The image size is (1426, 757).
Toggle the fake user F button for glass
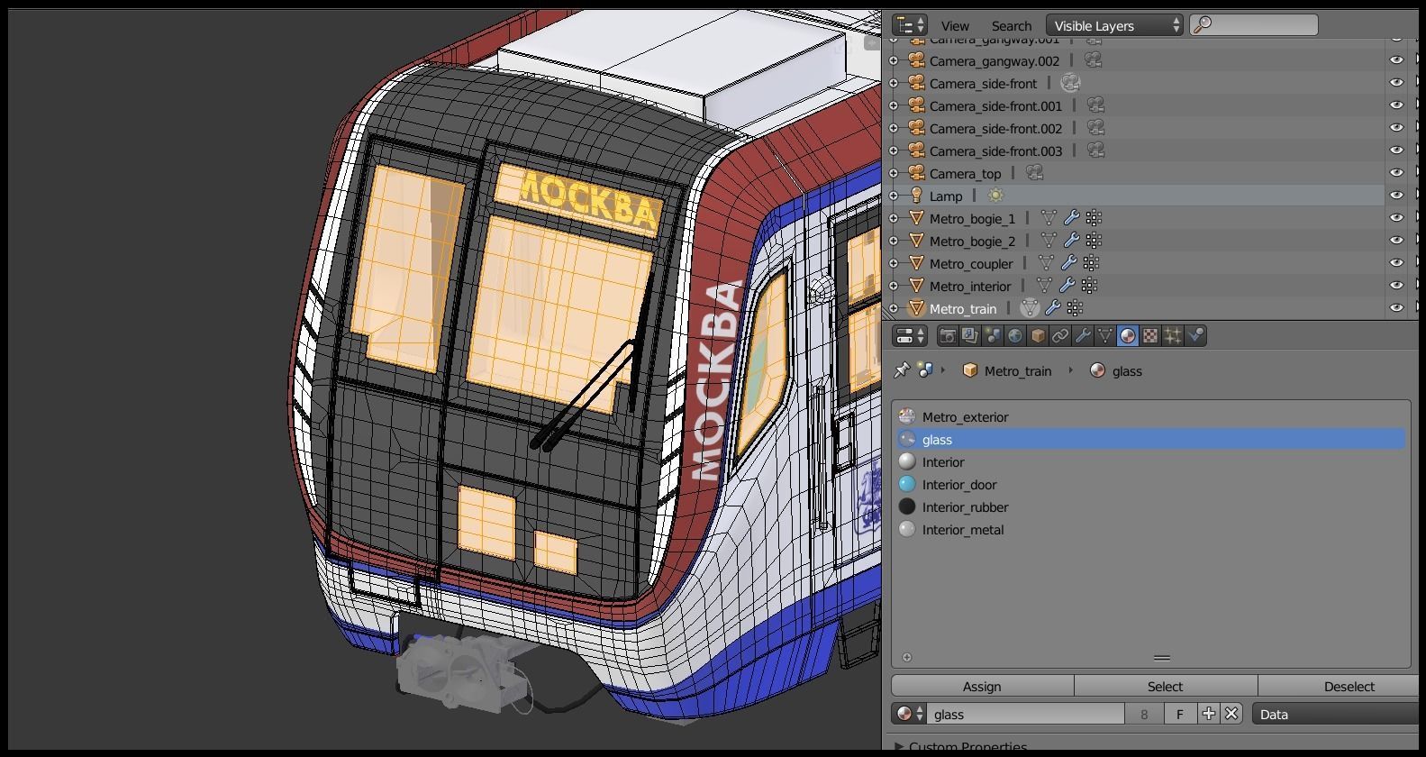point(1180,714)
